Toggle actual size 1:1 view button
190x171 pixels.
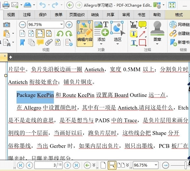tap(22, 34)
